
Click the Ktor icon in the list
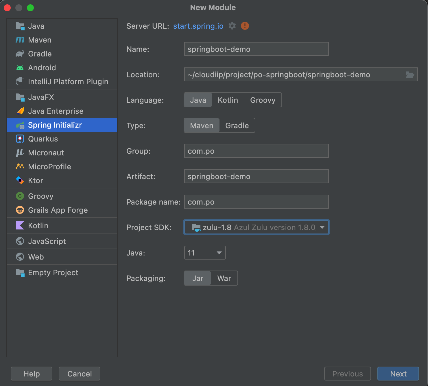20,181
